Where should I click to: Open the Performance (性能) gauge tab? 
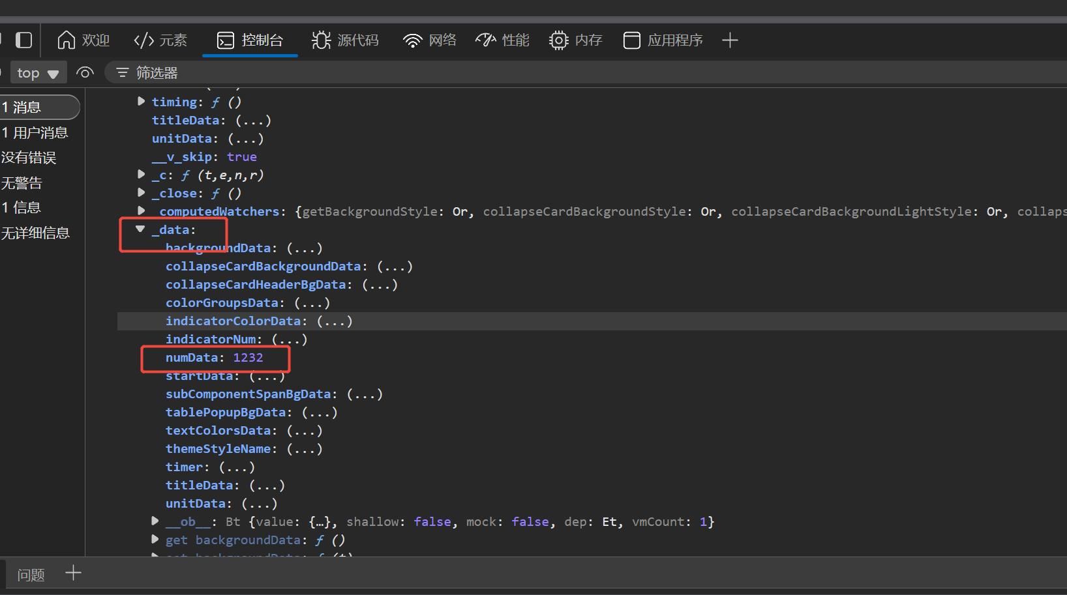(502, 40)
